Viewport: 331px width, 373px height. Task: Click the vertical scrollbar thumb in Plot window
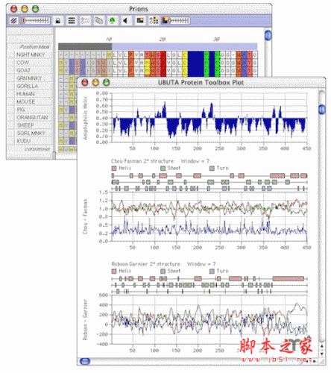coord(322,109)
